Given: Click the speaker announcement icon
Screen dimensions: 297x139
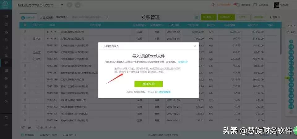Looking at the screenshot, I should click(213, 5).
